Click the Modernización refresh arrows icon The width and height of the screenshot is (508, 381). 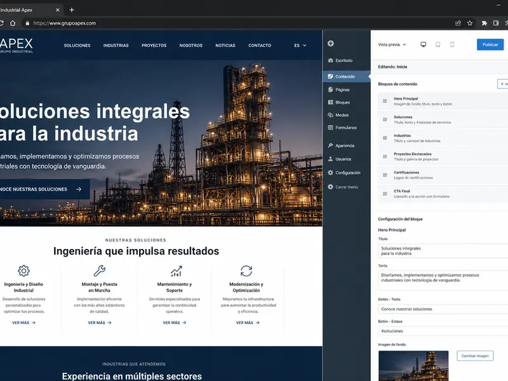tap(246, 271)
